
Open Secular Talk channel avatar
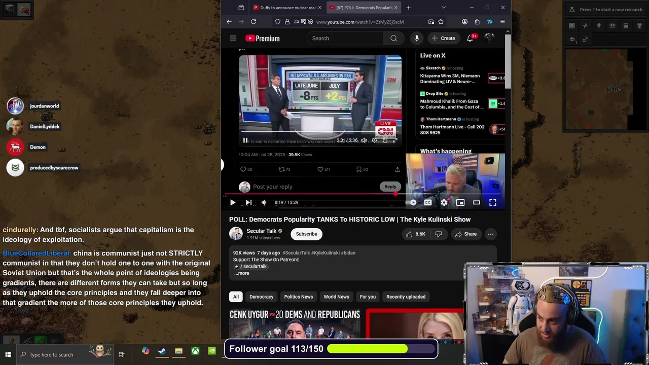(x=236, y=234)
